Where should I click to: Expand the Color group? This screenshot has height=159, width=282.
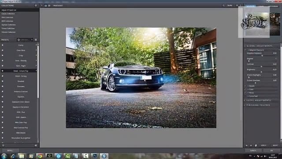click(x=248, y=89)
